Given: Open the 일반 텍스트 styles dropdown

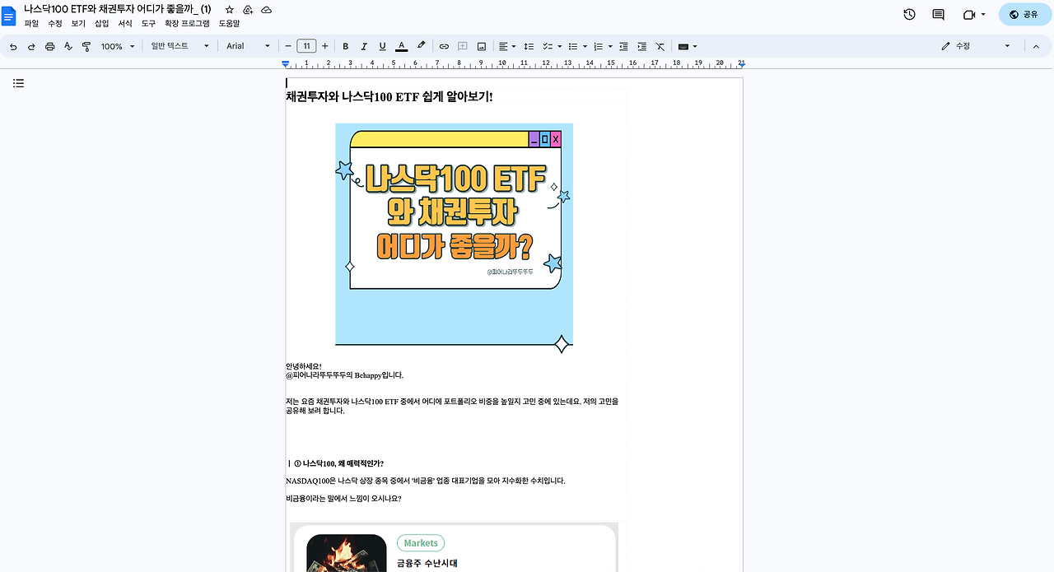Looking at the screenshot, I should [x=177, y=46].
